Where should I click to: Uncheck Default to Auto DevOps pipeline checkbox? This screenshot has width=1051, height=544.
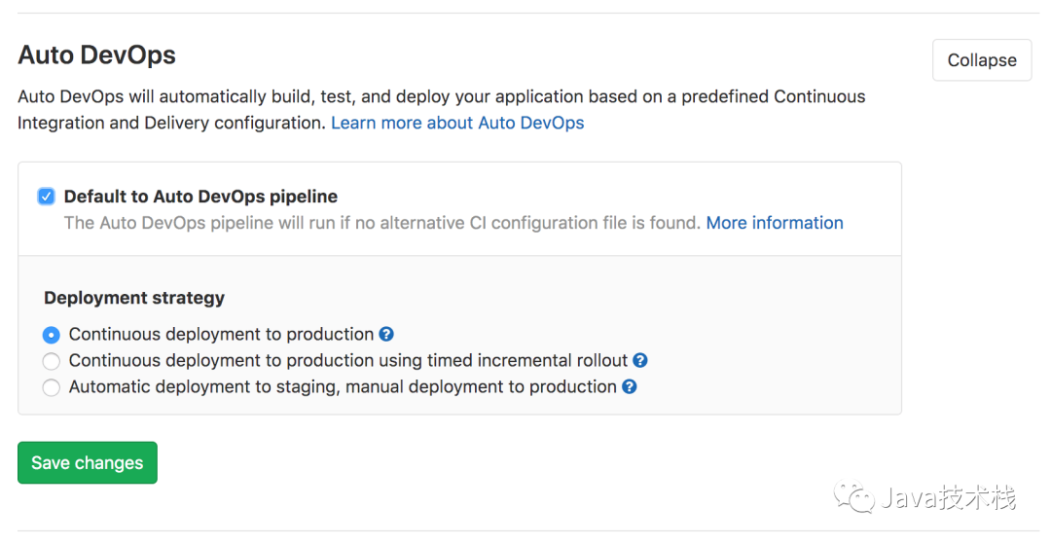(46, 197)
